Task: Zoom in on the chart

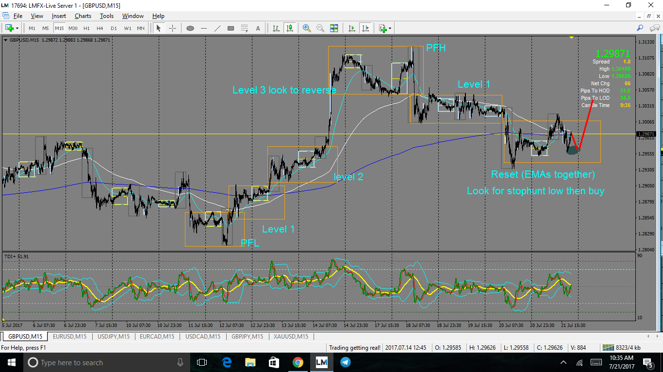Action: [307, 28]
